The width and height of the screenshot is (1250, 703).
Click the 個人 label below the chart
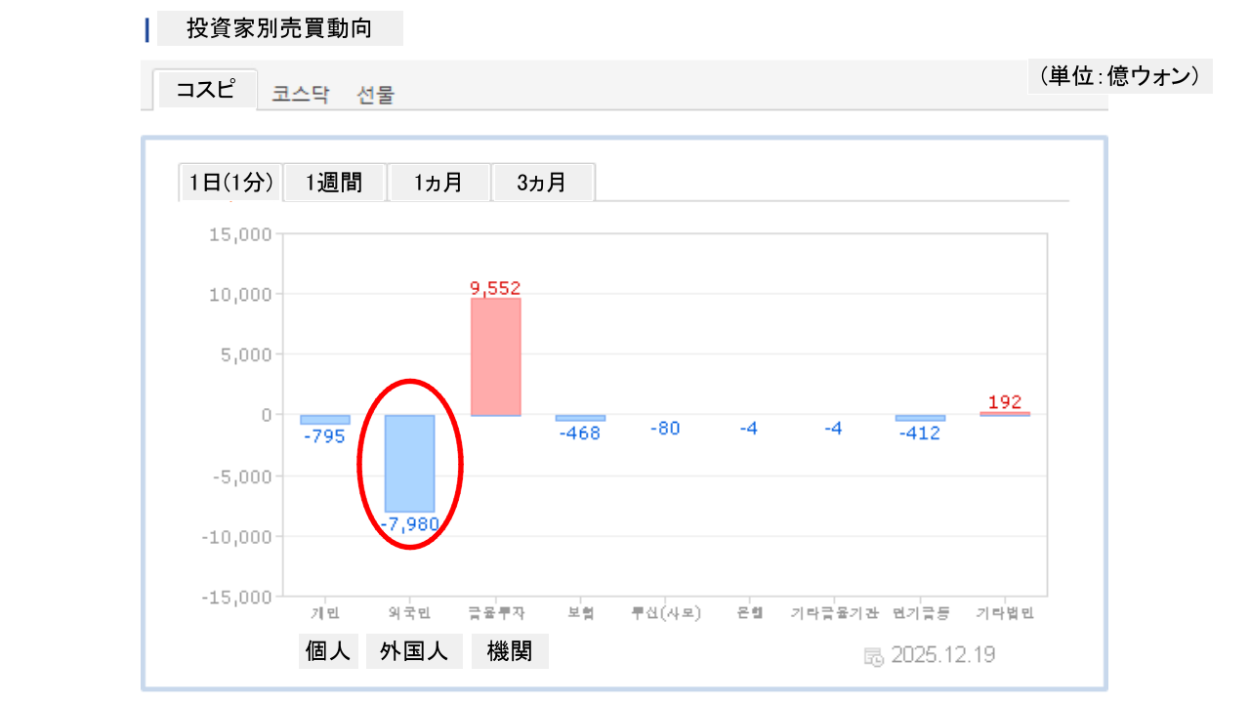tap(328, 651)
